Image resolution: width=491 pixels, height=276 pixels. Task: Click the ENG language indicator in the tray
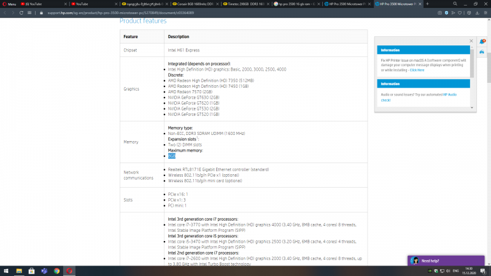[455, 270]
